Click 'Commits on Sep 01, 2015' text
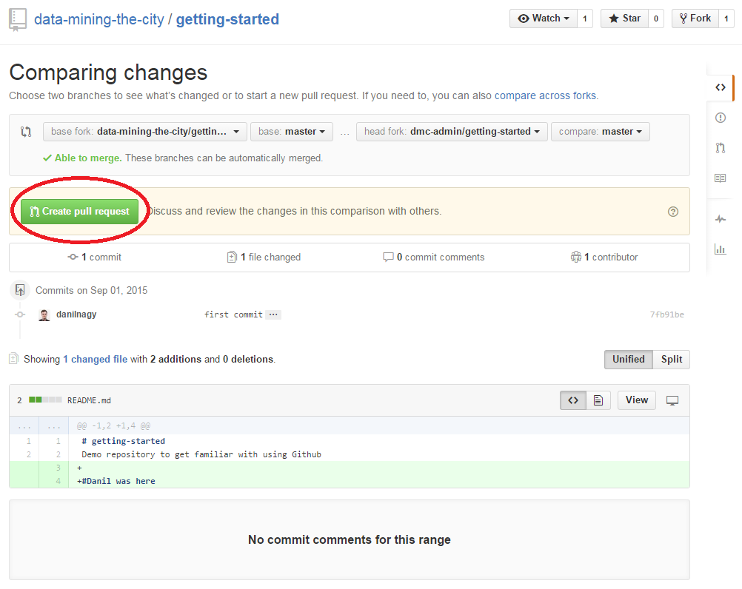Screen dimensions: 742x589 click(91, 290)
